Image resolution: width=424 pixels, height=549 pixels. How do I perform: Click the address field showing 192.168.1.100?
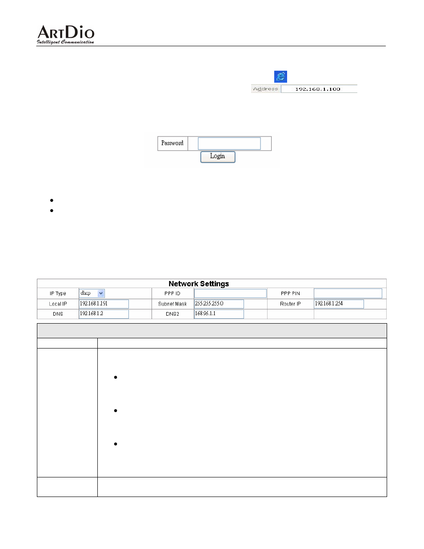pos(319,89)
